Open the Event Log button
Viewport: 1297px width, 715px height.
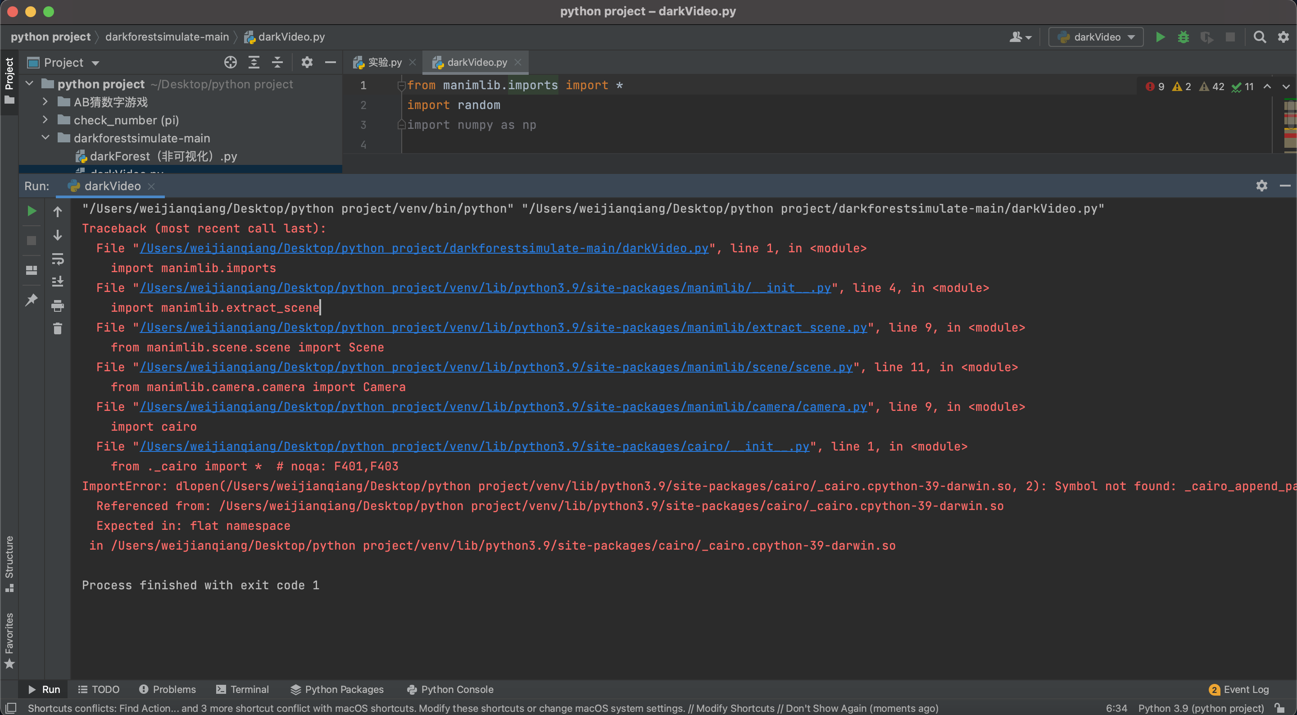[x=1239, y=689]
